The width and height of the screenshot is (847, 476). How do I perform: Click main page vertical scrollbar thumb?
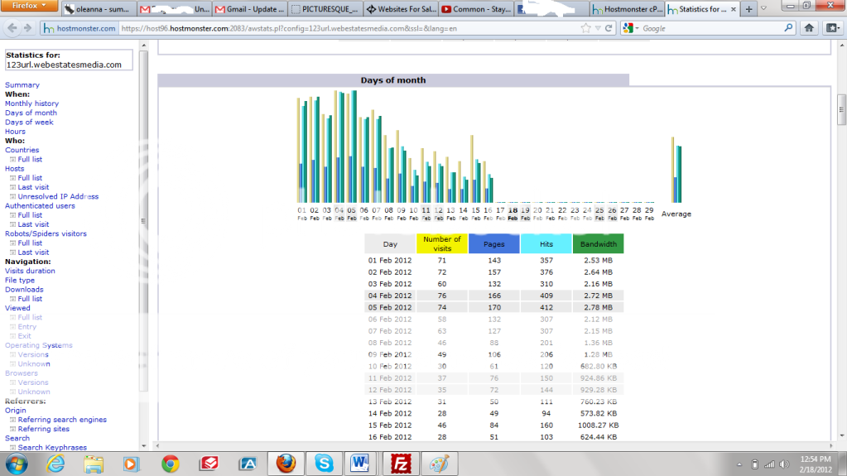pyautogui.click(x=841, y=109)
